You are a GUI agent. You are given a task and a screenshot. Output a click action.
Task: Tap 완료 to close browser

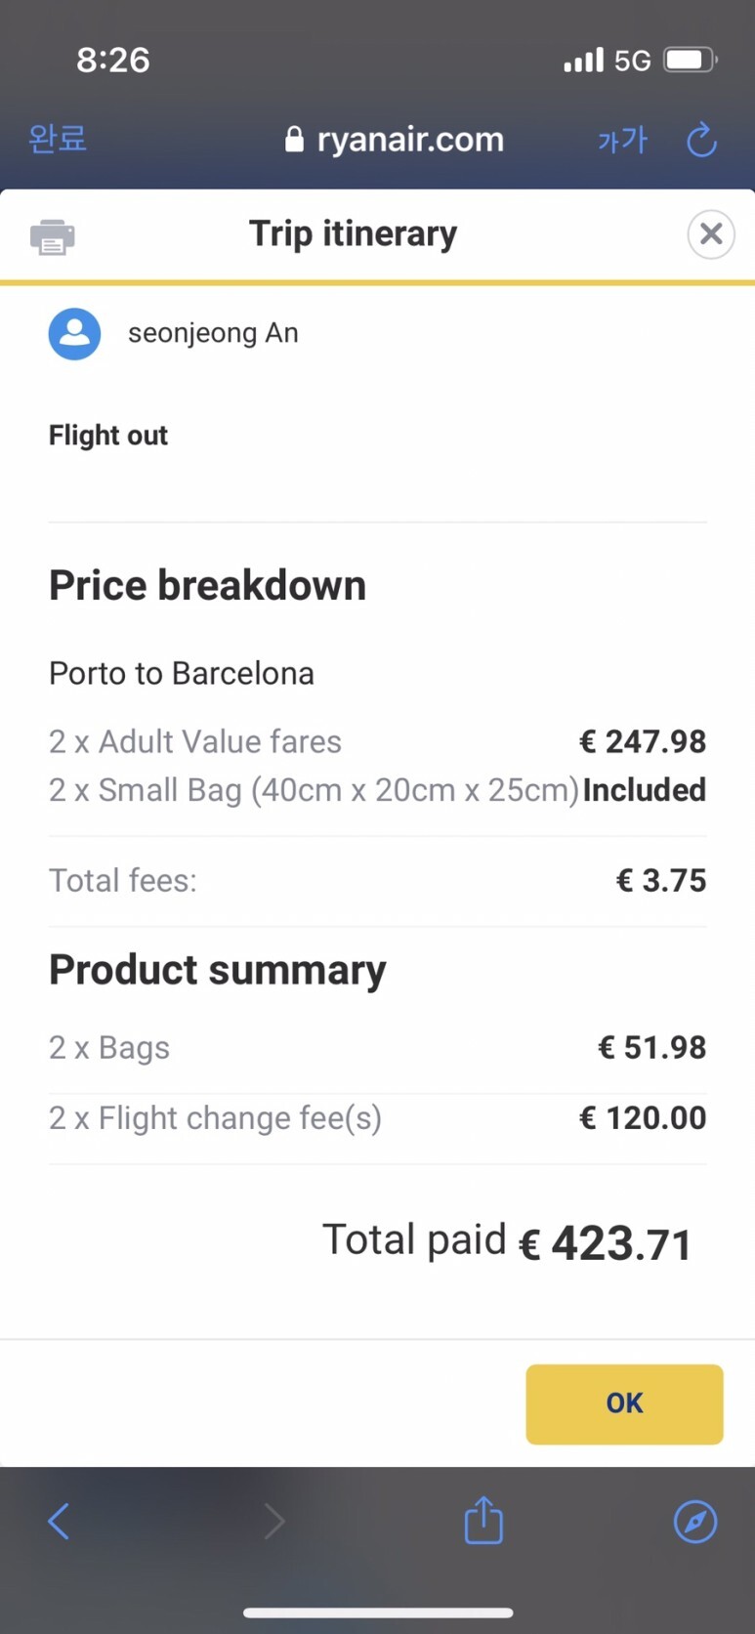click(x=58, y=139)
